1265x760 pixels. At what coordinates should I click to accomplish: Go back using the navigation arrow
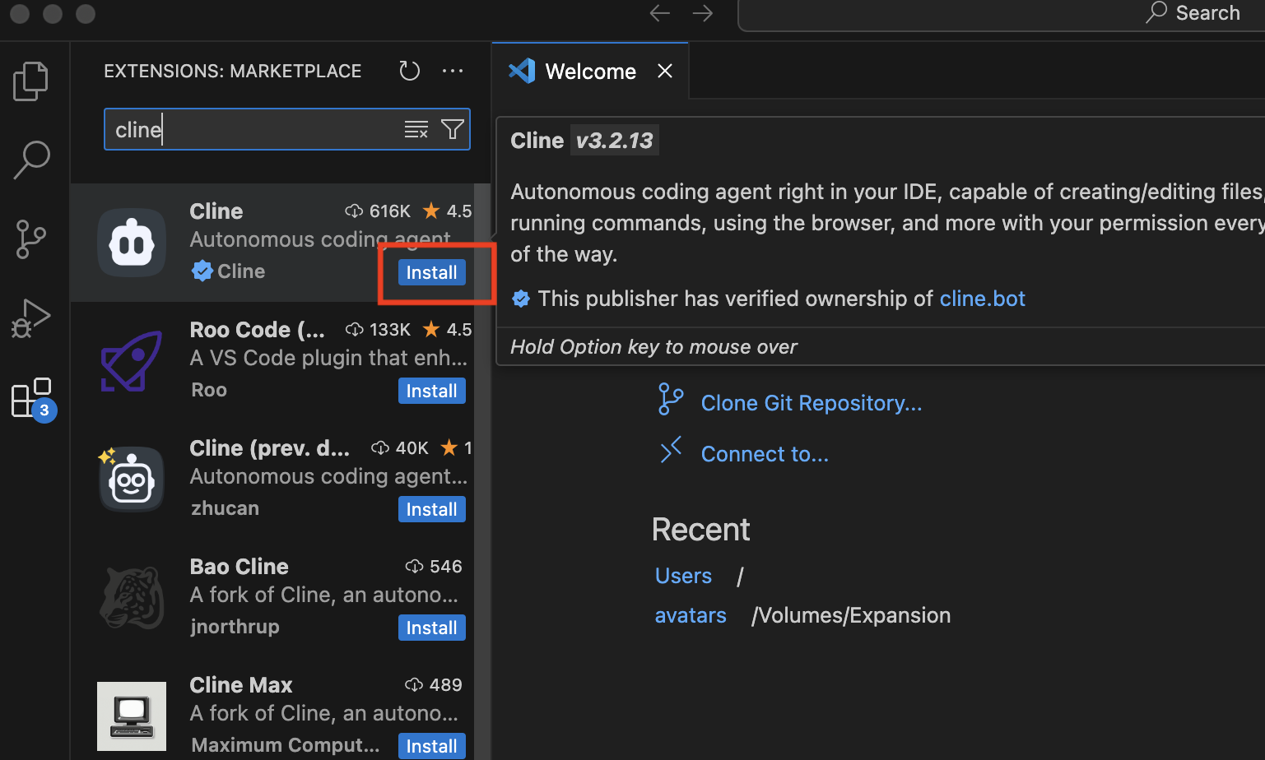(x=659, y=13)
